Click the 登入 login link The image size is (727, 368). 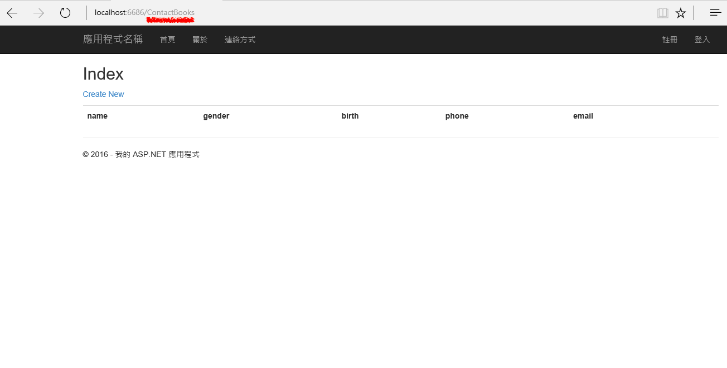pyautogui.click(x=702, y=40)
